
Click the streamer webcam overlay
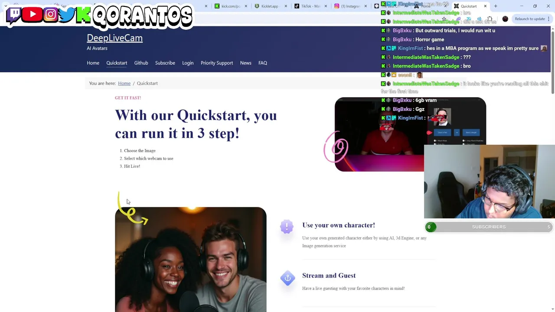490,182
